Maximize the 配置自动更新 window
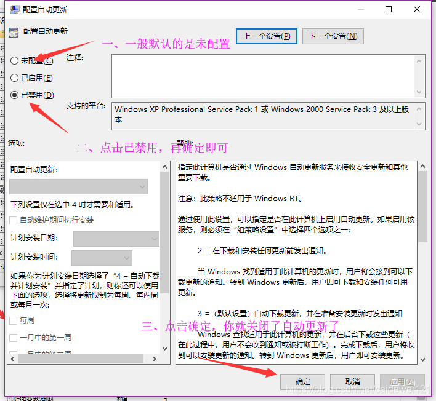Viewport: 436px width, 401px height. tap(389, 9)
